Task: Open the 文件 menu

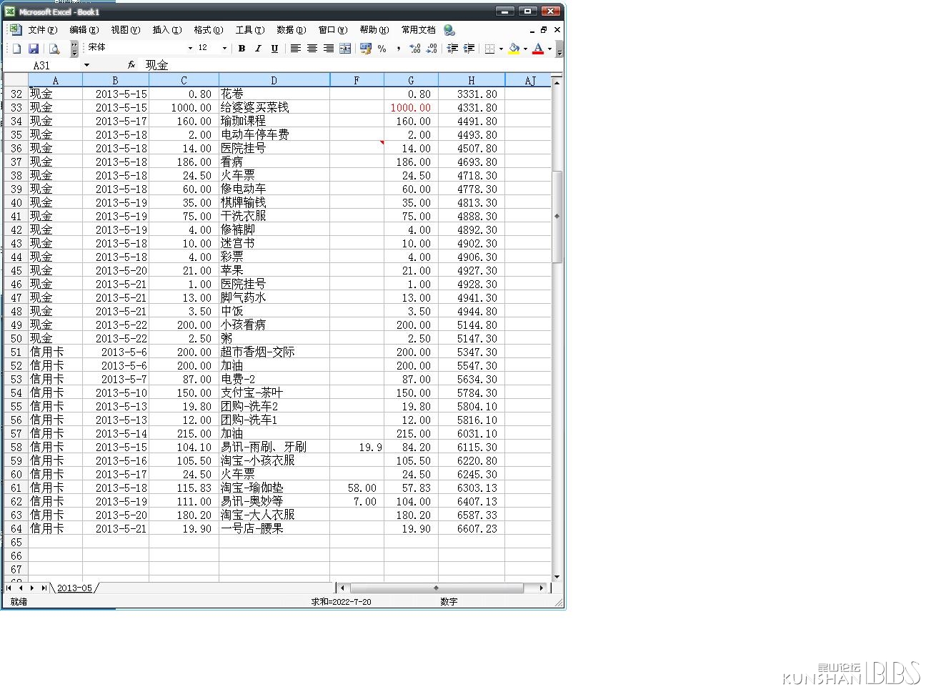Action: (x=42, y=30)
